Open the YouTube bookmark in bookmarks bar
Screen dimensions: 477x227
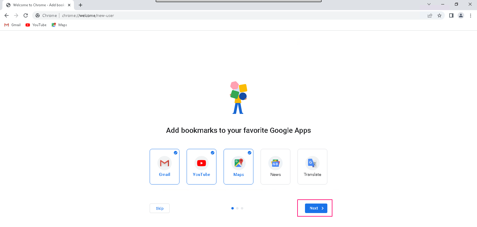[x=36, y=25]
